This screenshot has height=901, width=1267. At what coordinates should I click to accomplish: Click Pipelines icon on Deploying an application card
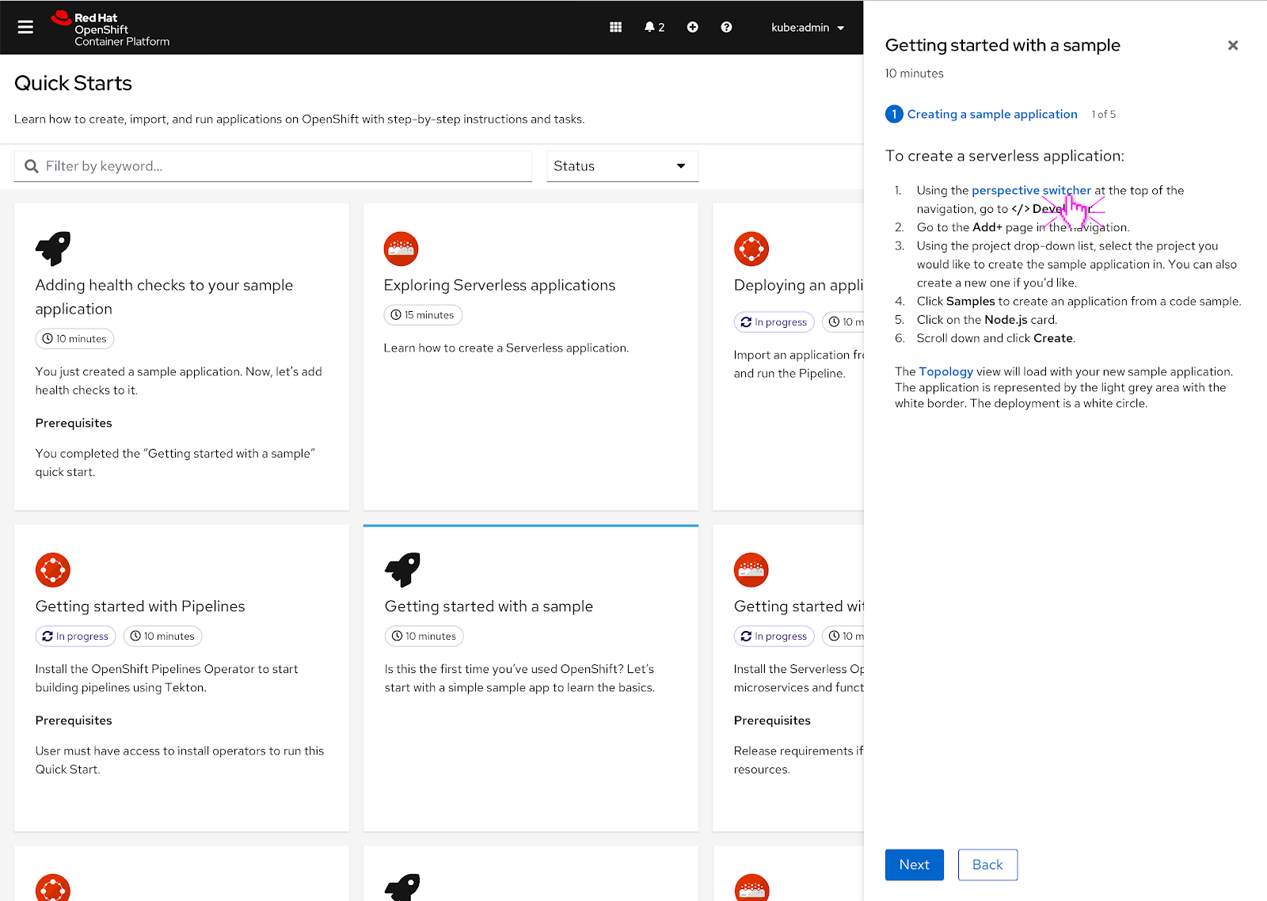tap(751, 249)
